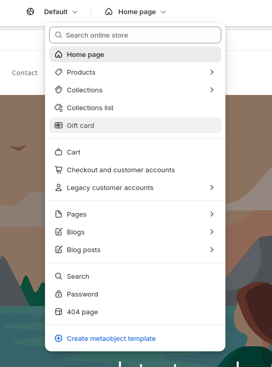272x367 pixels.
Task: Open the Blog posts entry
Action: pos(135,250)
